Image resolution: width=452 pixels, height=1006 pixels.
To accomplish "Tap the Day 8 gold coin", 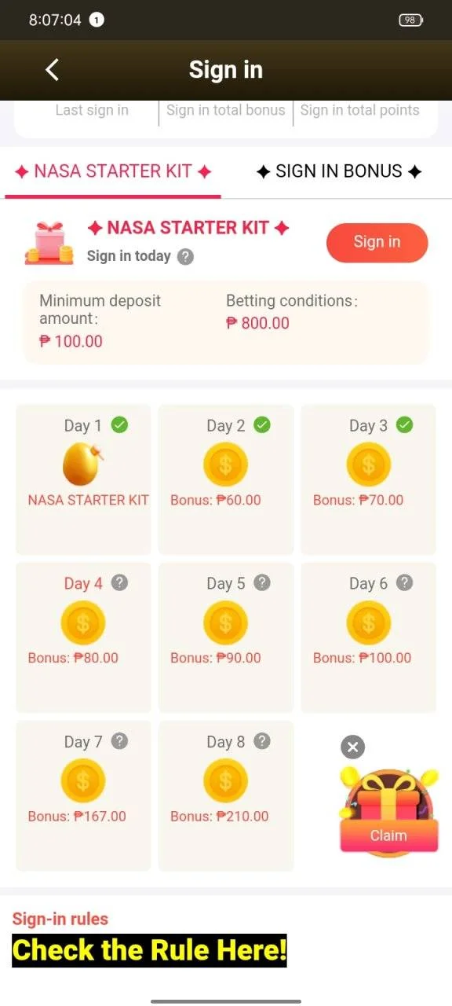I will coord(225,781).
